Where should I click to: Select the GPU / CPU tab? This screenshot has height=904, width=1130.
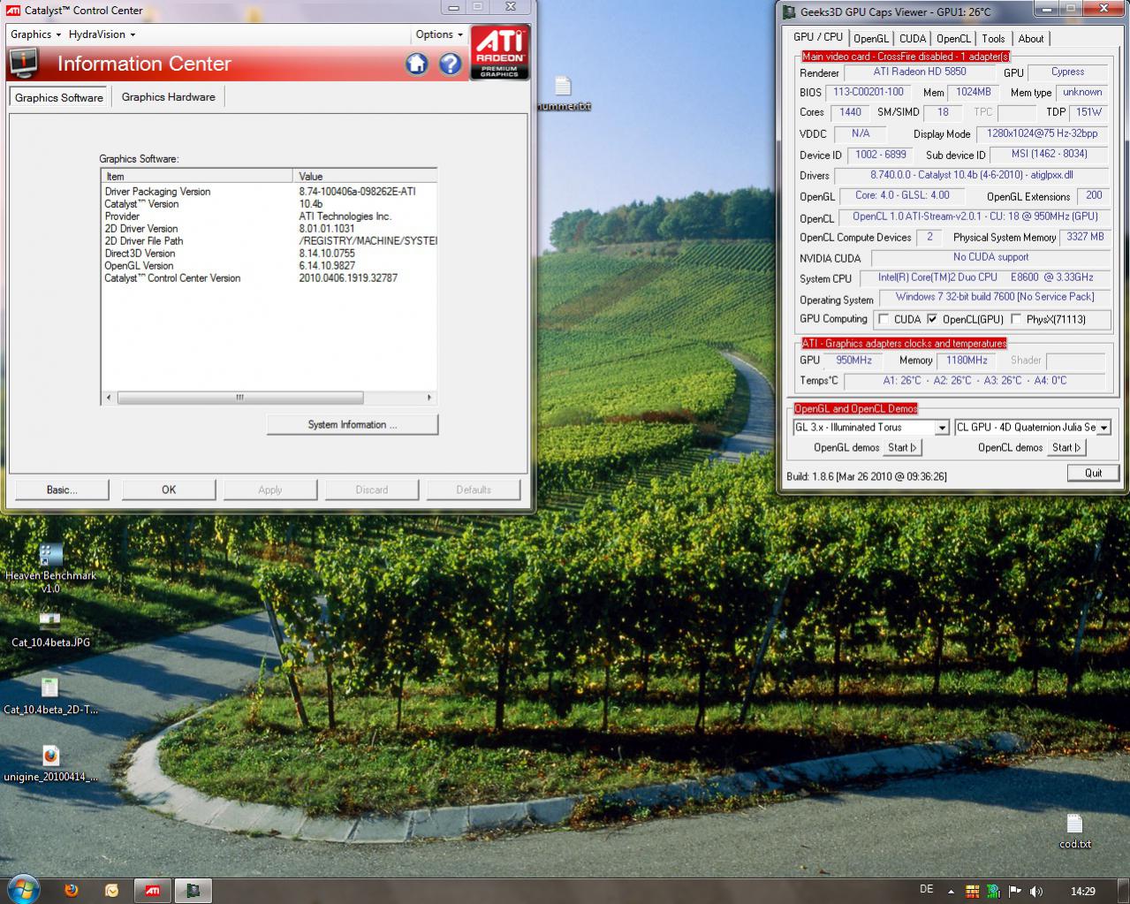pos(818,37)
